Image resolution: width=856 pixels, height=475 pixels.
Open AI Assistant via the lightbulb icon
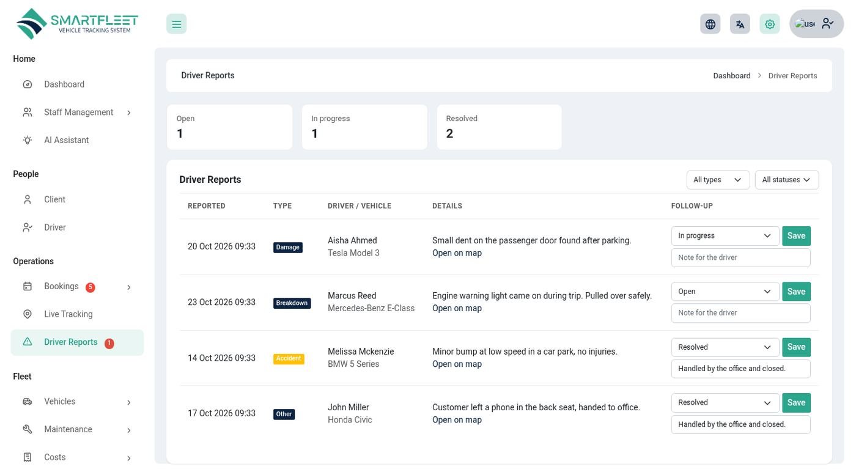point(28,140)
